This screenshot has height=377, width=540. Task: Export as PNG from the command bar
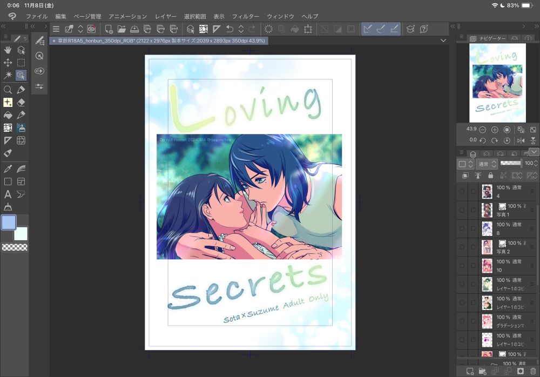point(160,29)
